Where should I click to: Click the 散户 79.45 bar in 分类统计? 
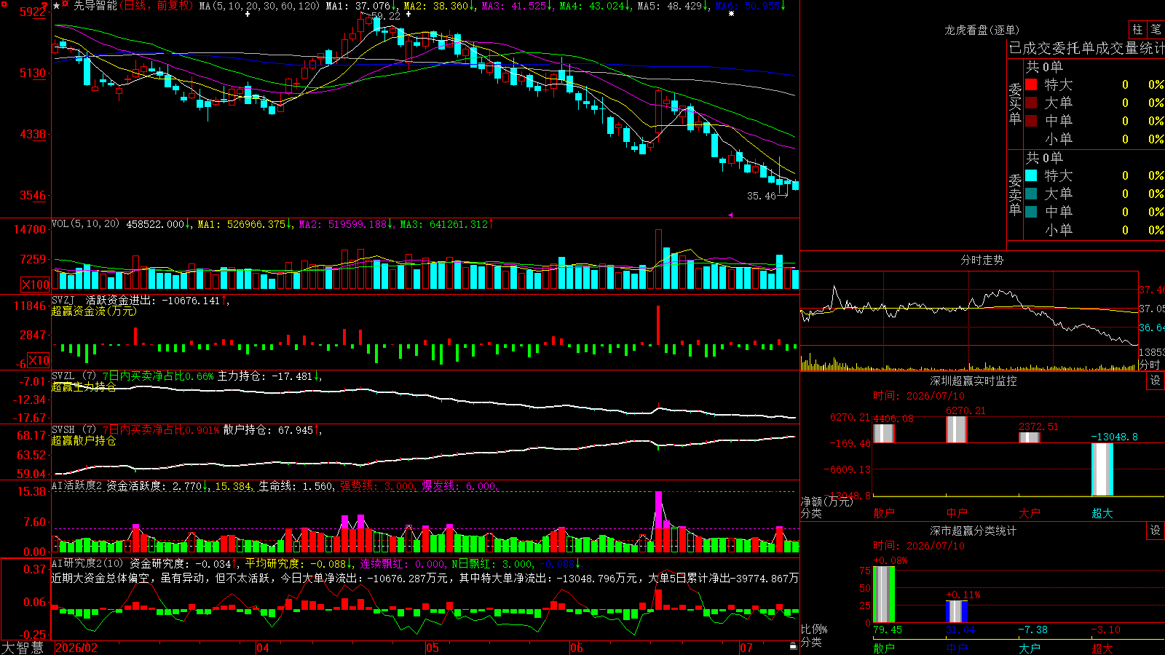pyautogui.click(x=884, y=595)
